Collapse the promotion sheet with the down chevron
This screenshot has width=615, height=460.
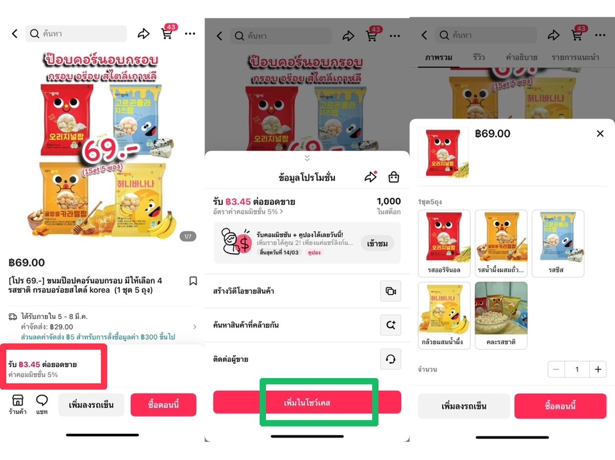pyautogui.click(x=307, y=158)
